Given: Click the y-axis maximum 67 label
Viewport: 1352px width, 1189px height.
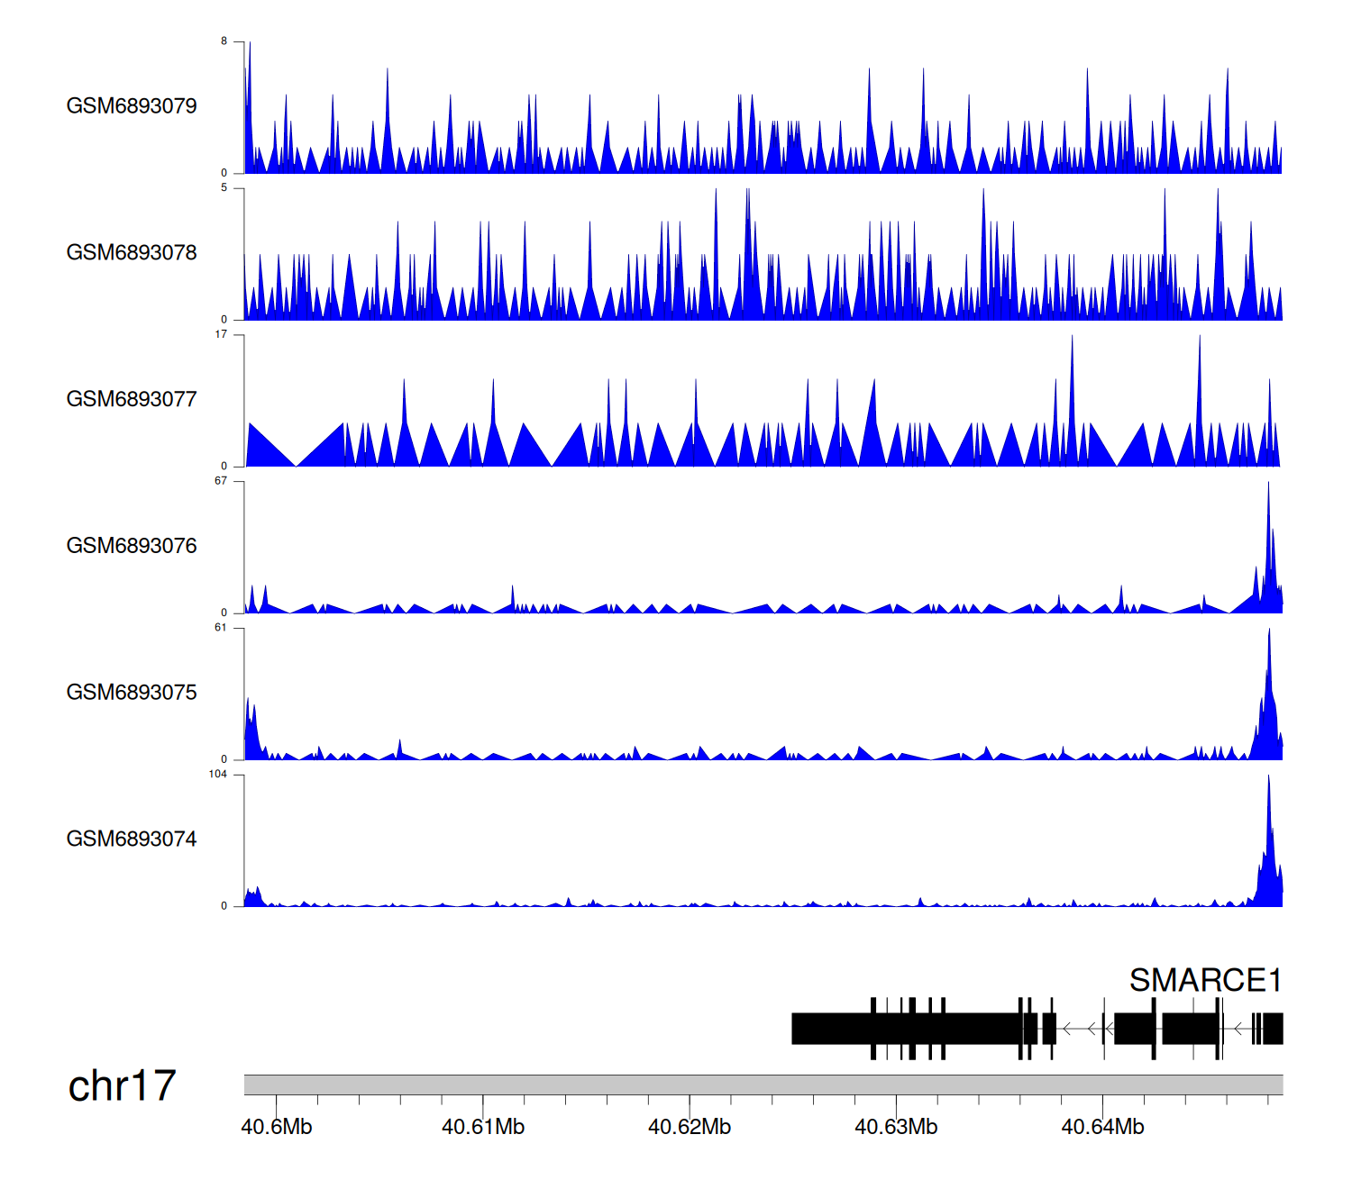Looking at the screenshot, I should point(221,481).
